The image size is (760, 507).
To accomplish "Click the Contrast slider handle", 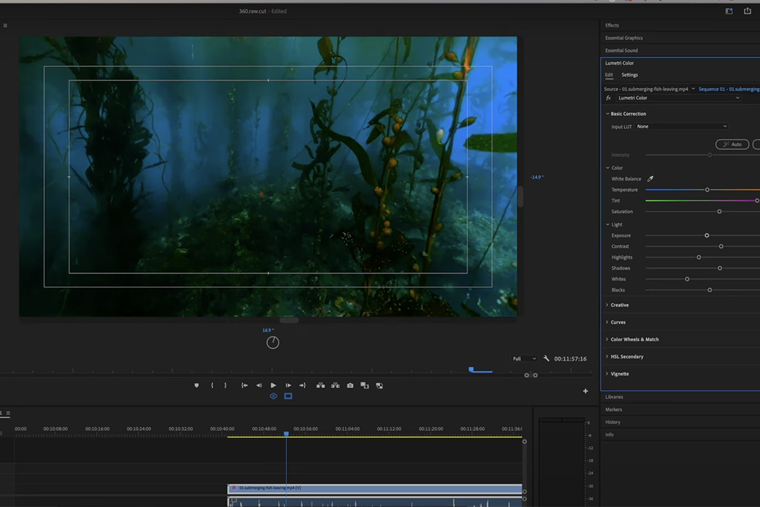I will [x=721, y=247].
